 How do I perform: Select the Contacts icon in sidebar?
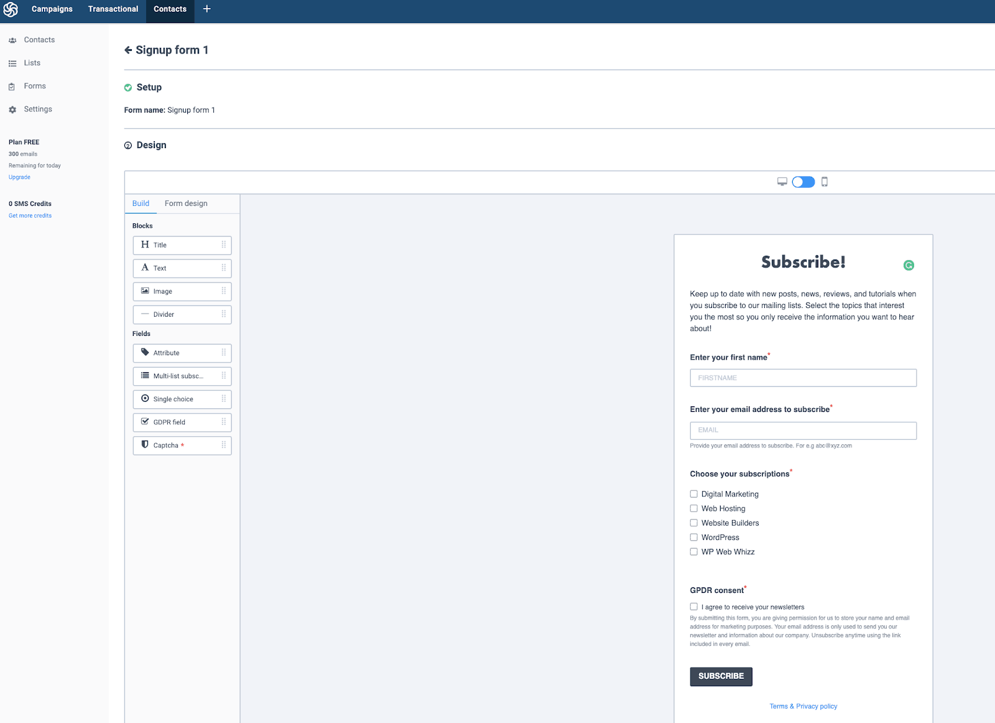click(12, 39)
